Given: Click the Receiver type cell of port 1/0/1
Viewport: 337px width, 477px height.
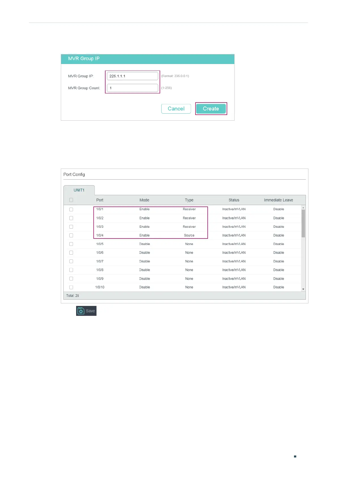Looking at the screenshot, I should pyautogui.click(x=189, y=209).
